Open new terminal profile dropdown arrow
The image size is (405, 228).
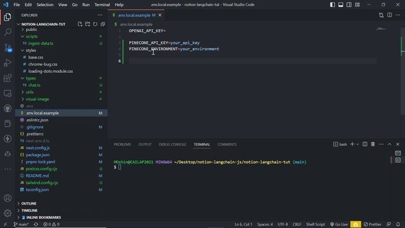[358, 144]
